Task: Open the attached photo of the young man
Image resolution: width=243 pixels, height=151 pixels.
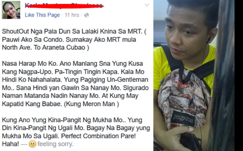Action: [194, 75]
